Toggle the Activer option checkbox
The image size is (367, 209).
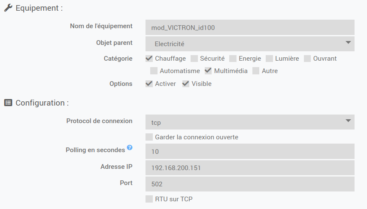[149, 84]
